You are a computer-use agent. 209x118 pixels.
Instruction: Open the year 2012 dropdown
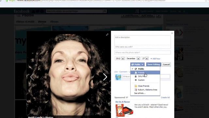pyautogui.click(x=120, y=58)
